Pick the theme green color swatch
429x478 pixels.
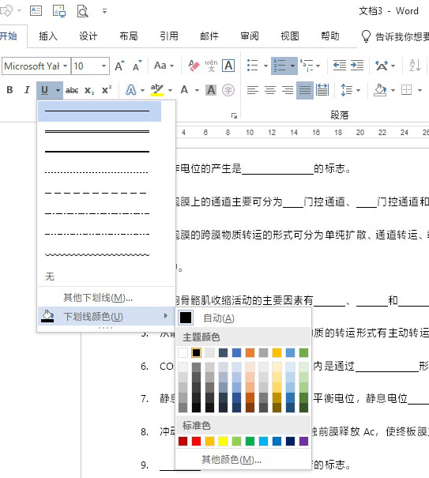tap(303, 352)
